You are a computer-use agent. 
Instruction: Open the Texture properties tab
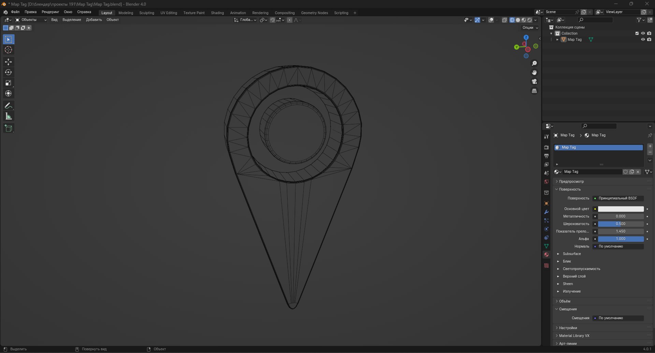(546, 265)
